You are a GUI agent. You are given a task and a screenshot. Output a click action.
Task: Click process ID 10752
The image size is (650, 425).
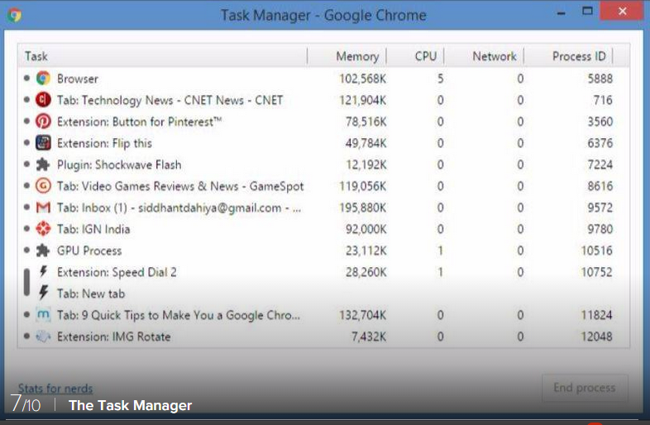(596, 272)
